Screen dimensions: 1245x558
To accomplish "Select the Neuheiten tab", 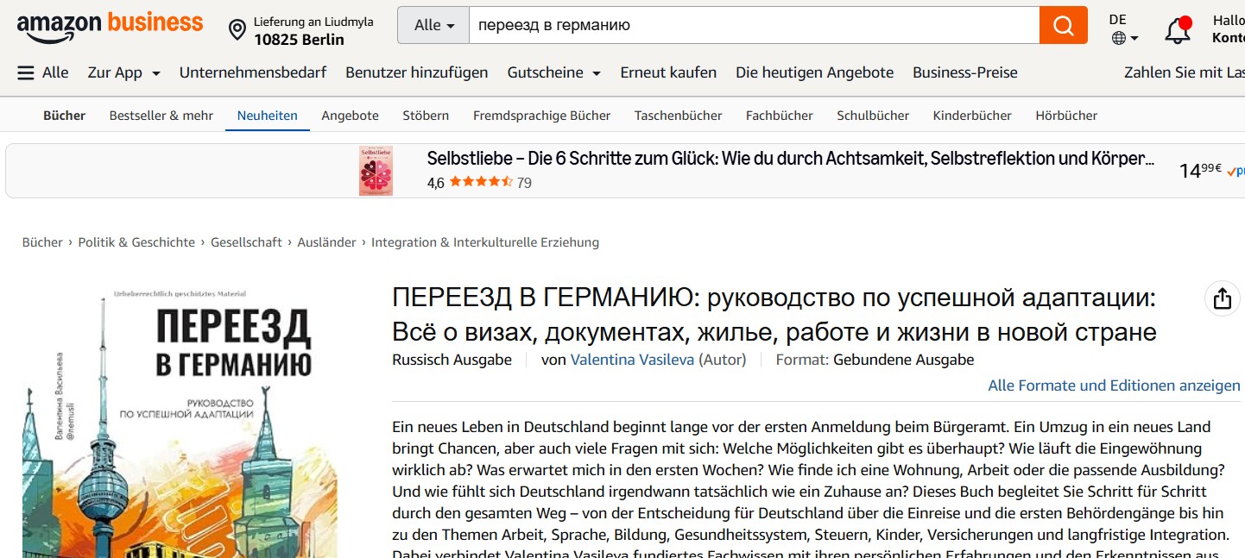I will [268, 116].
